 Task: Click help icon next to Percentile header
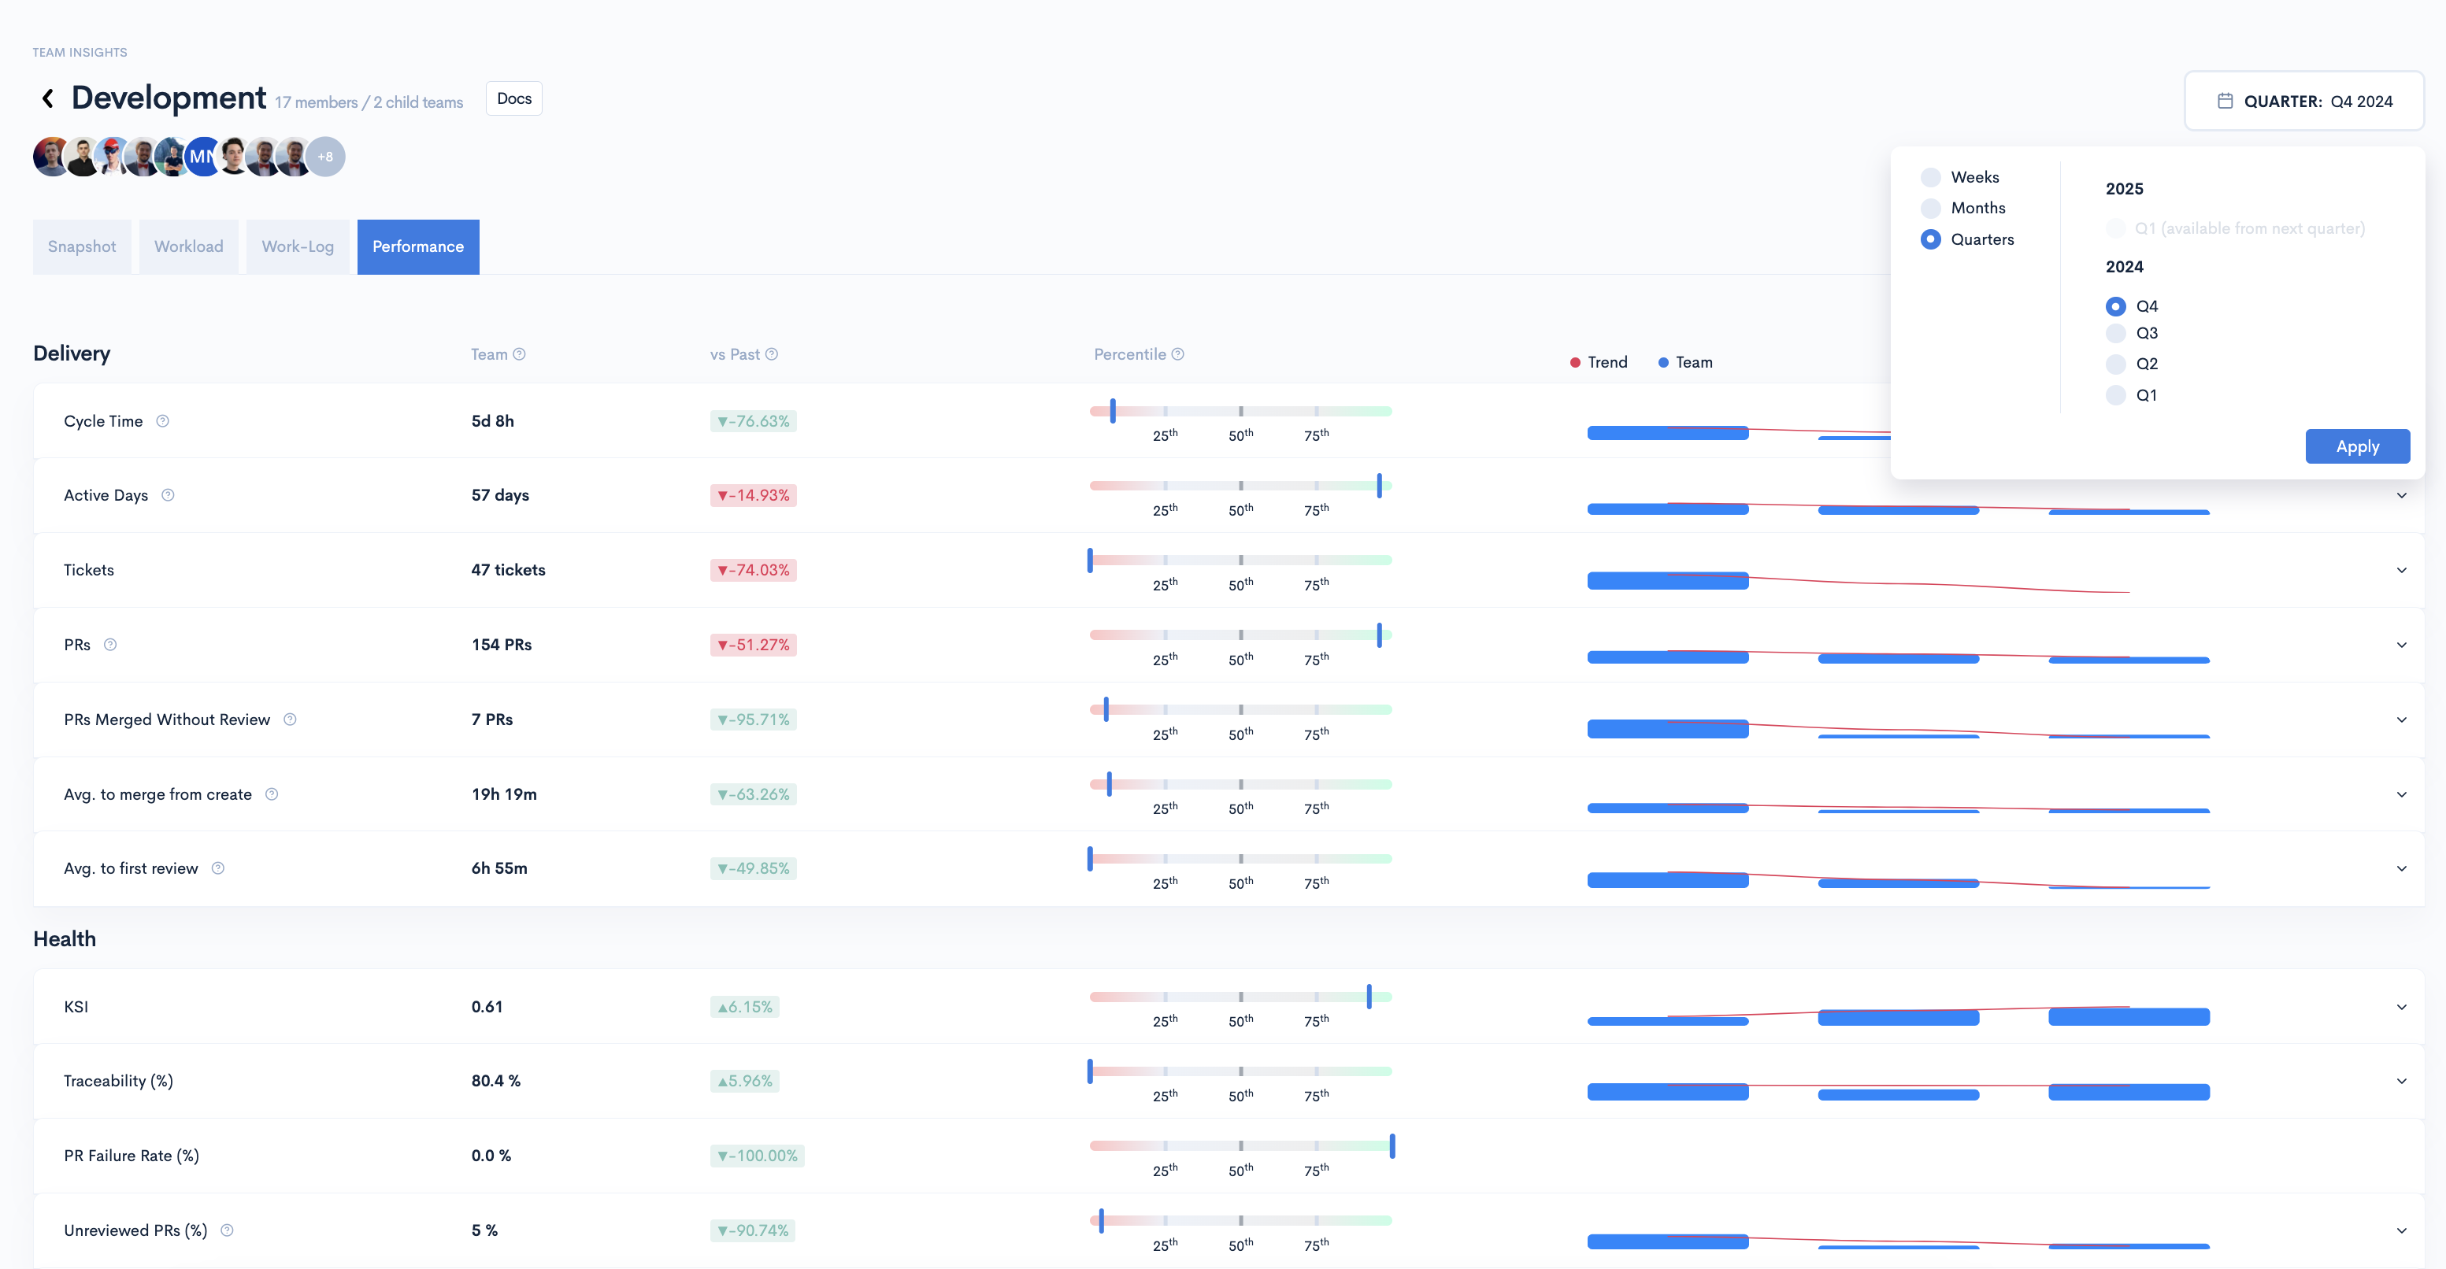click(1177, 354)
